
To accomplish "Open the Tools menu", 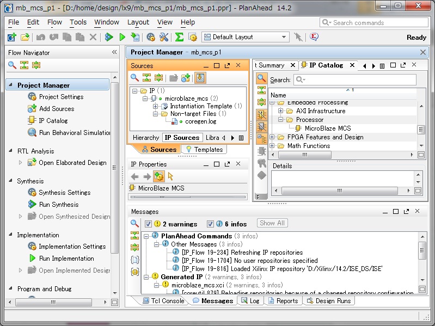I will (x=78, y=22).
